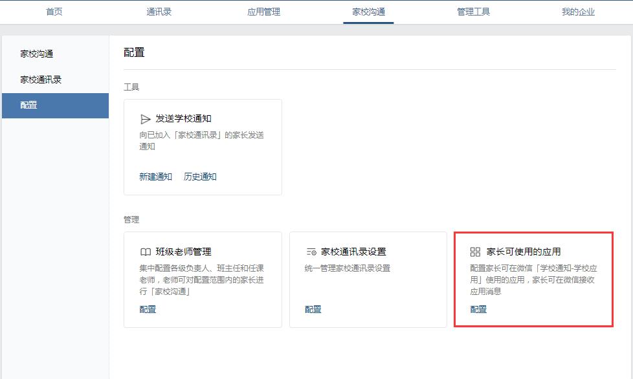Click 配置 link under 班级老师管理
The height and width of the screenshot is (379, 633).
[x=148, y=309]
